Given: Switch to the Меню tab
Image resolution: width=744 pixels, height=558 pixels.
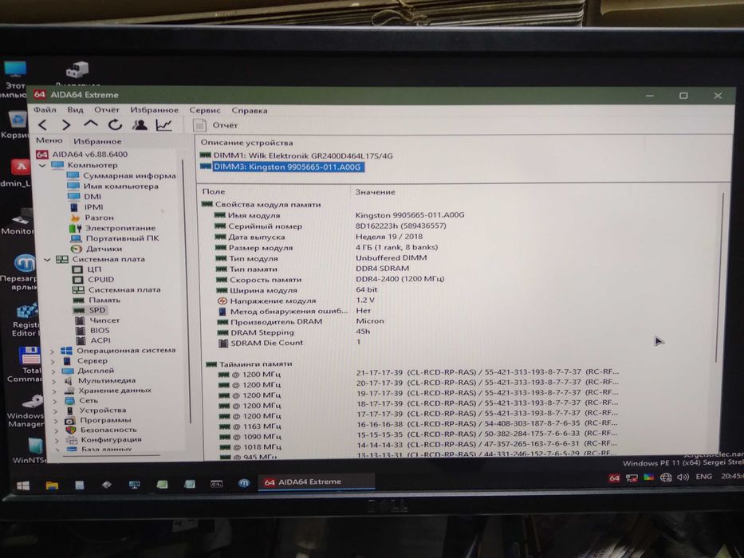Looking at the screenshot, I should (49, 140).
